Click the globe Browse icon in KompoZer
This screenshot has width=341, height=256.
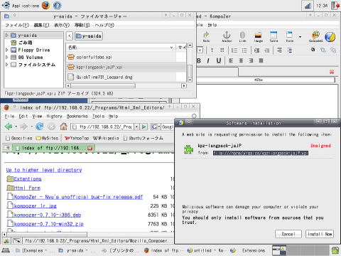click(330, 37)
